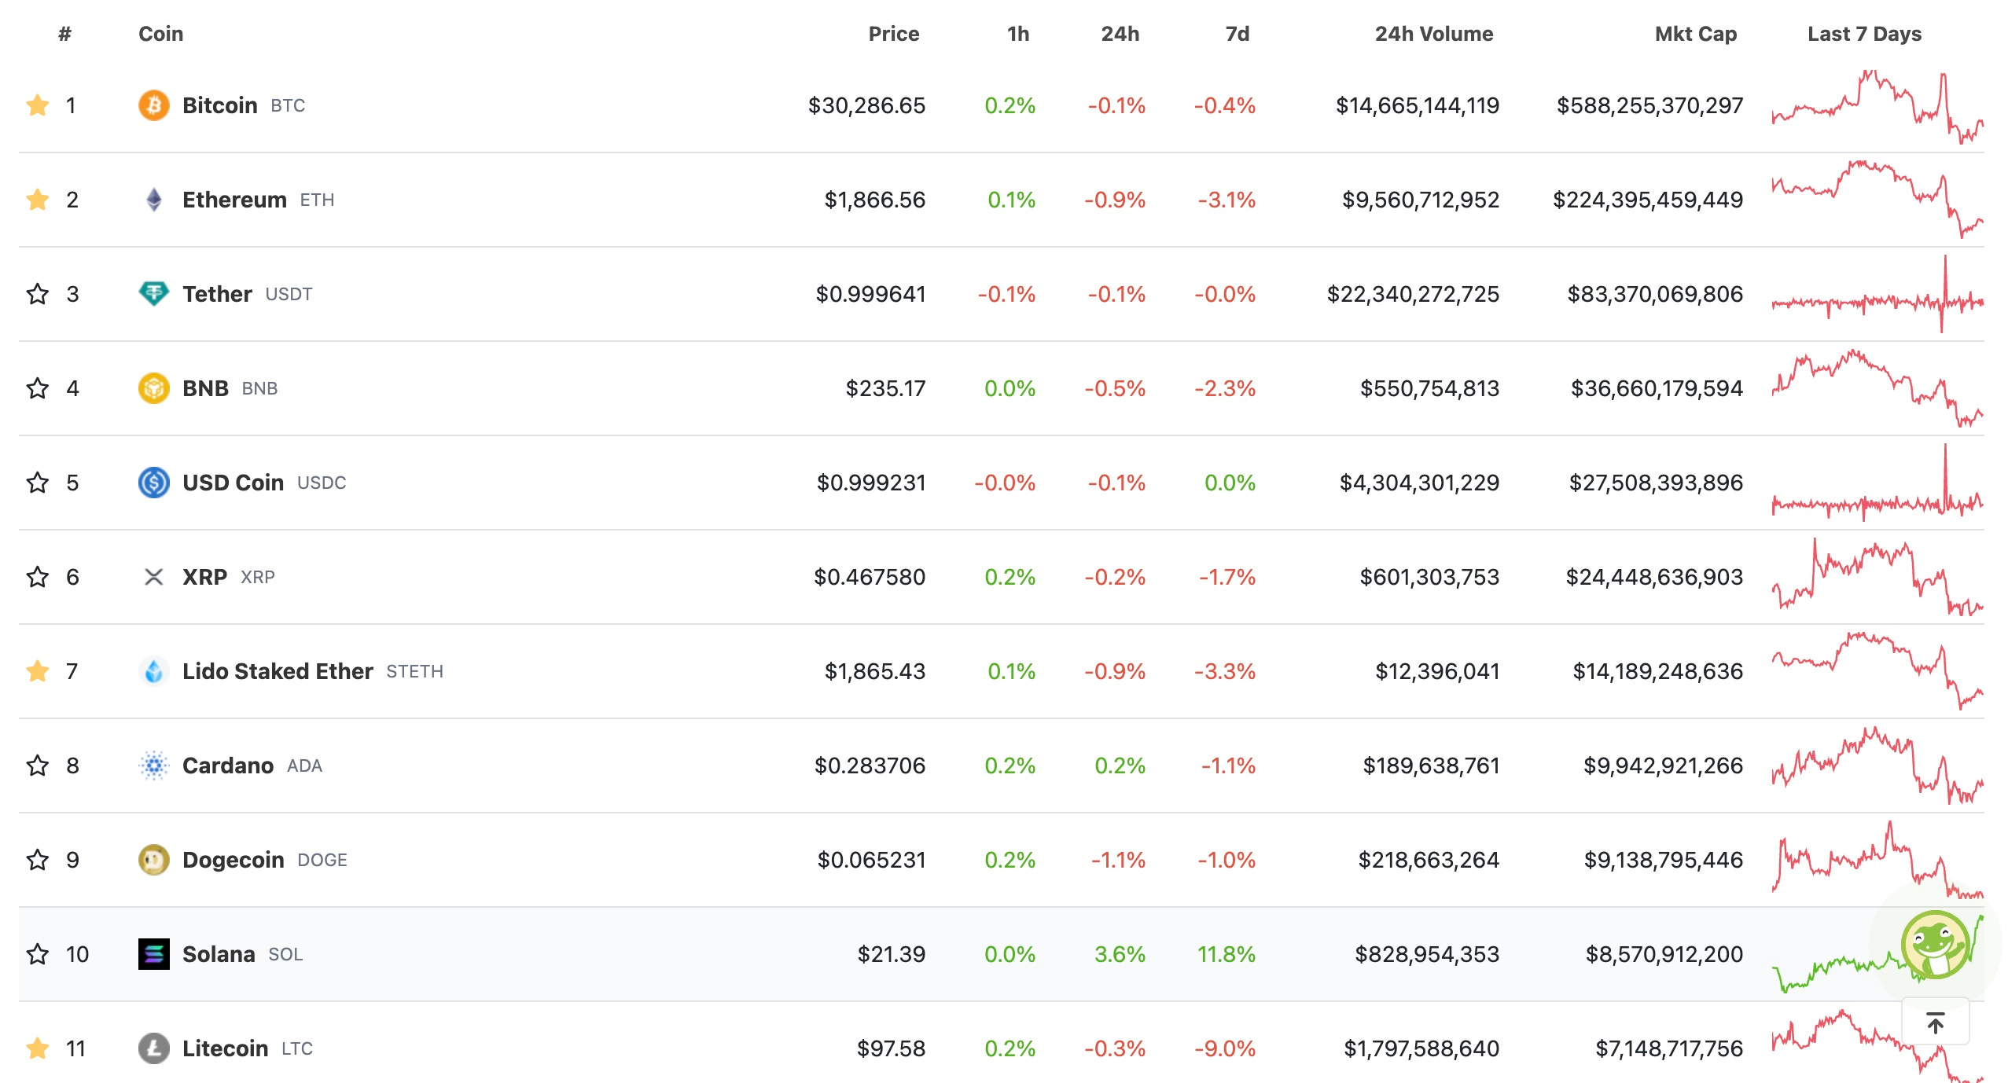Sort by 7d change column
This screenshot has height=1083, width=2008.
click(x=1237, y=34)
